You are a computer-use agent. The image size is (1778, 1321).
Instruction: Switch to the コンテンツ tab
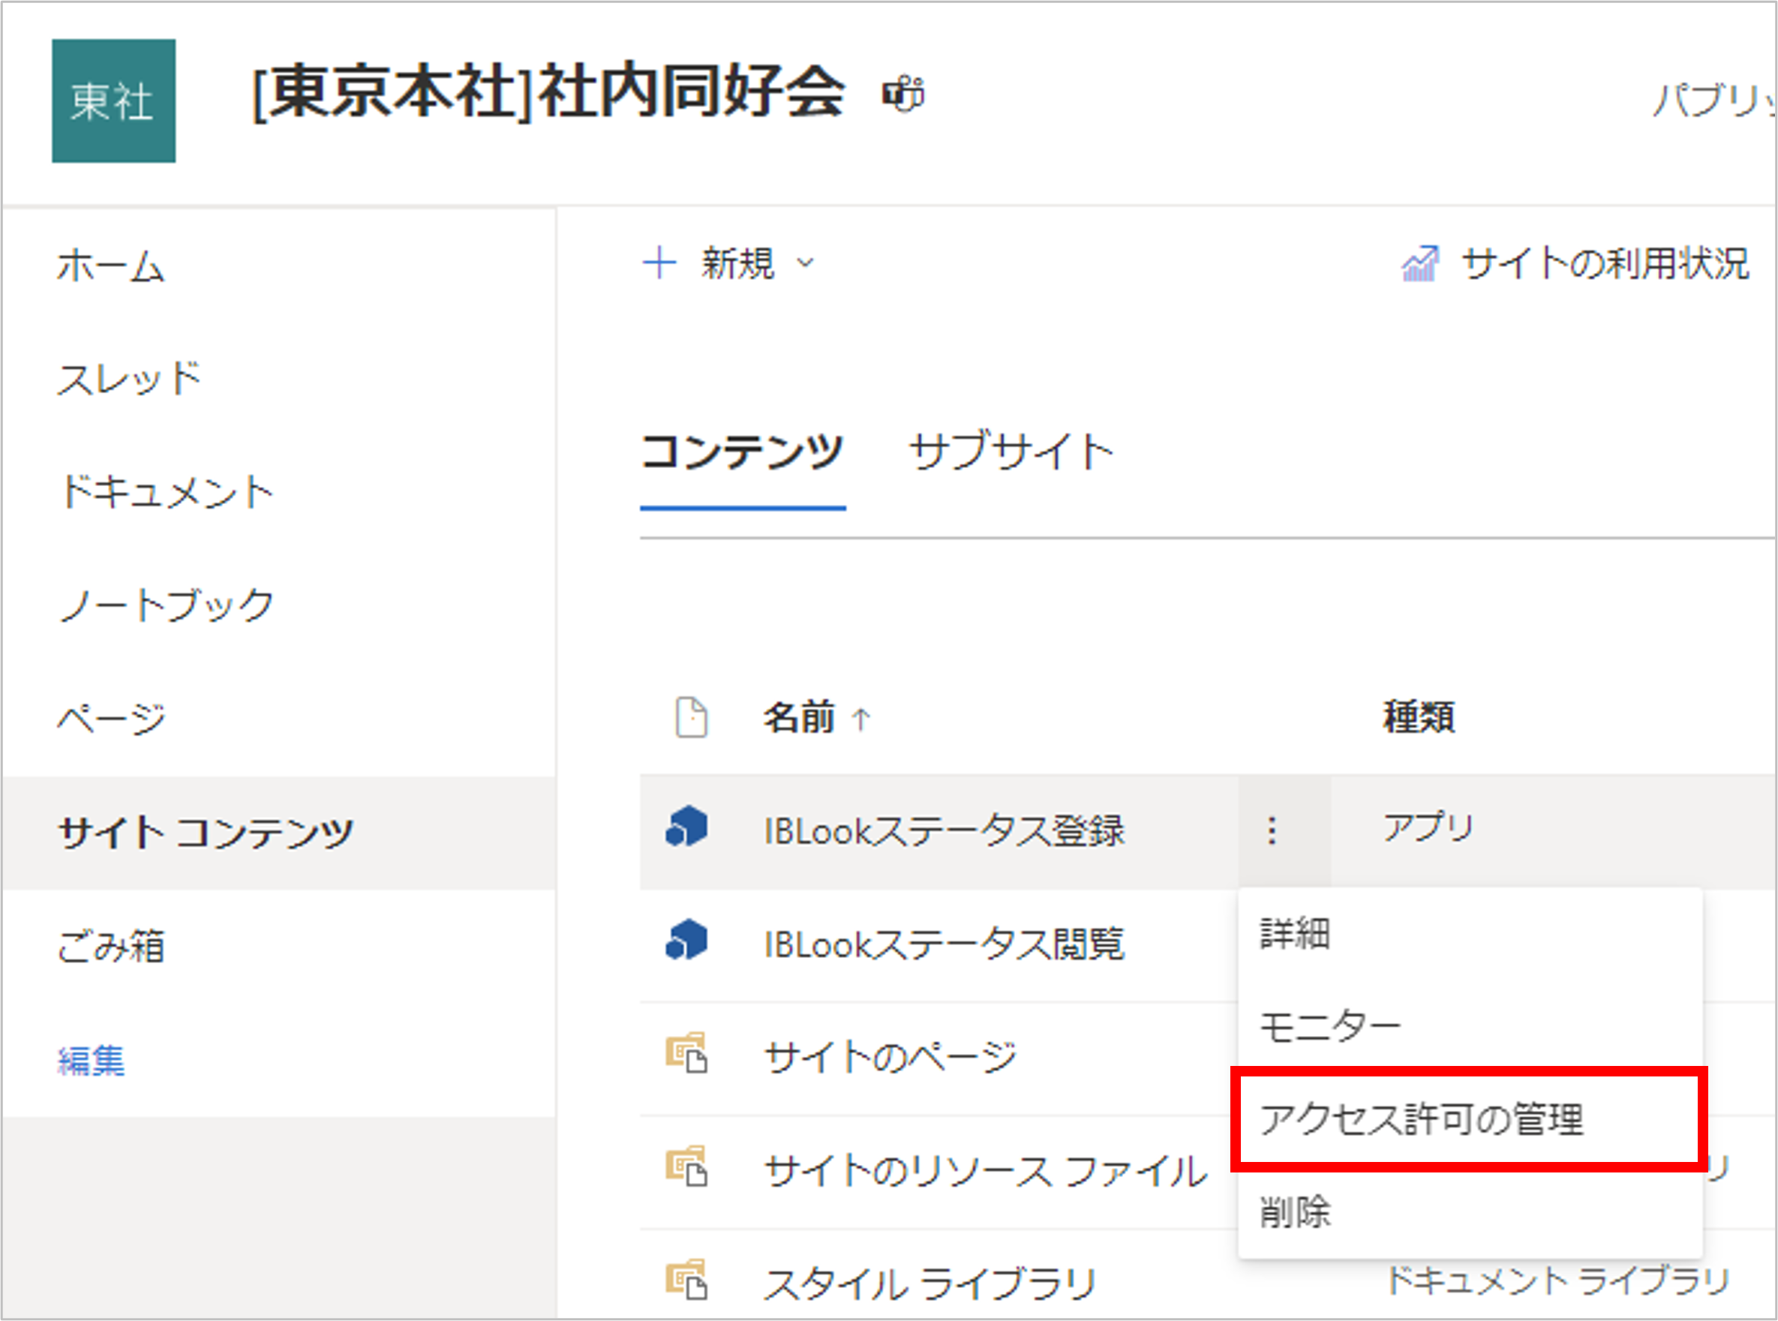[x=742, y=452]
